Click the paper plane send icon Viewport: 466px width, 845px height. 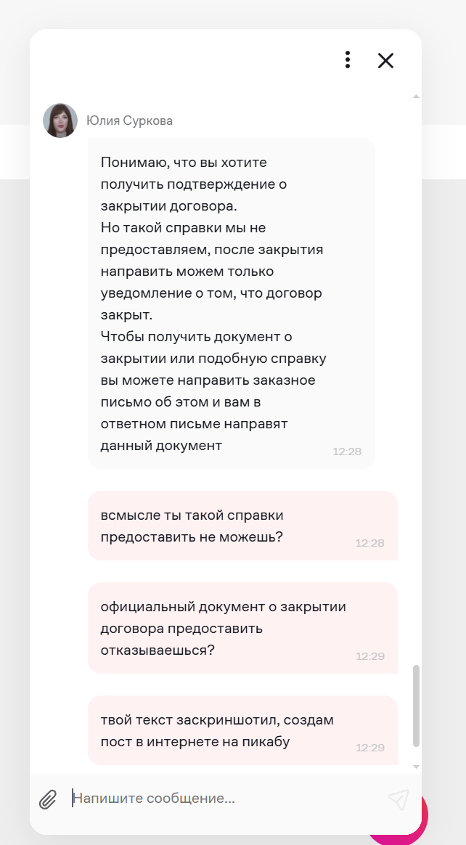(x=398, y=799)
